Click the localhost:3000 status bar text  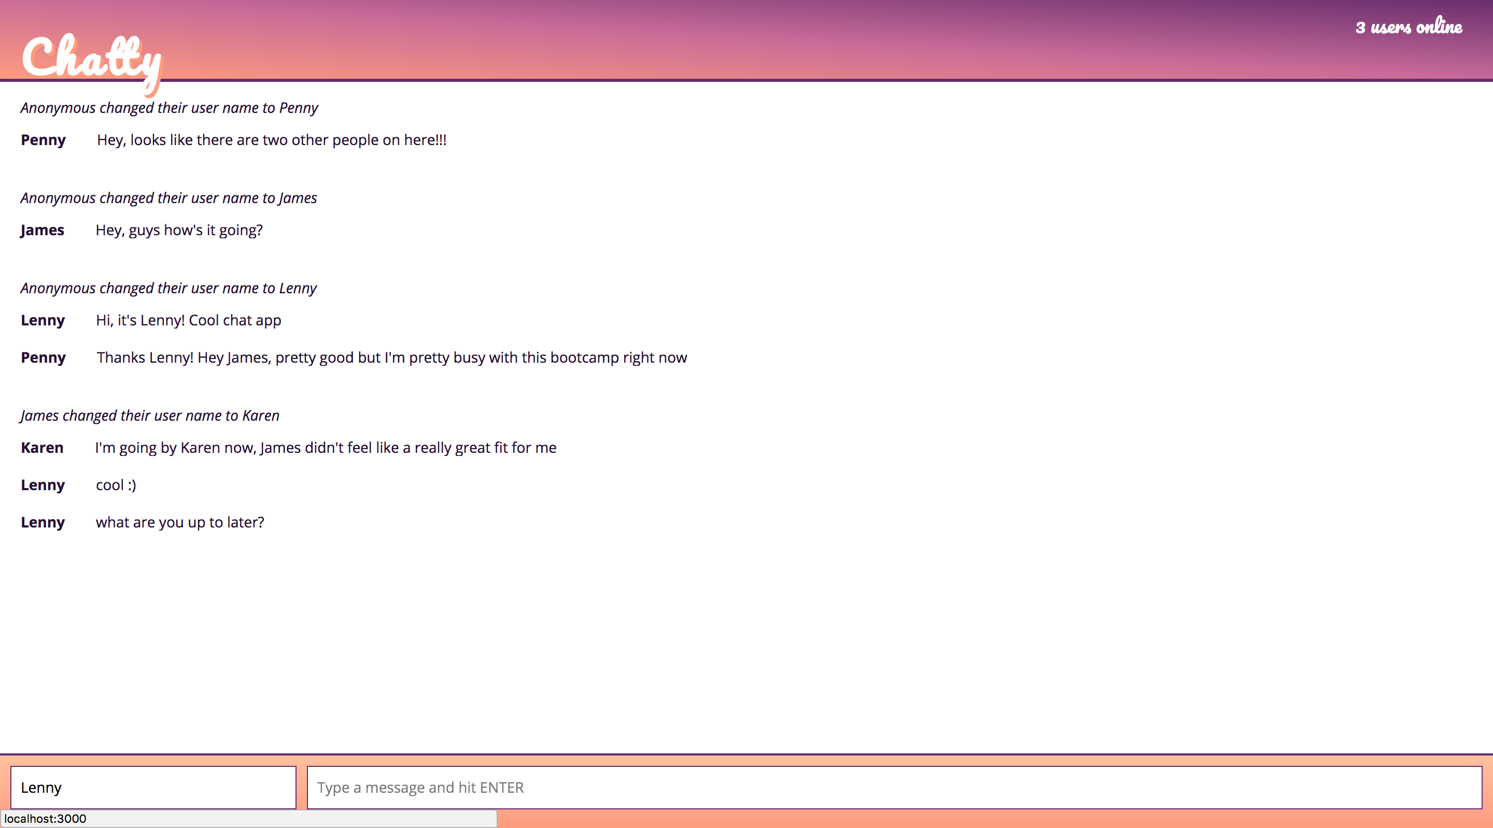(45, 819)
